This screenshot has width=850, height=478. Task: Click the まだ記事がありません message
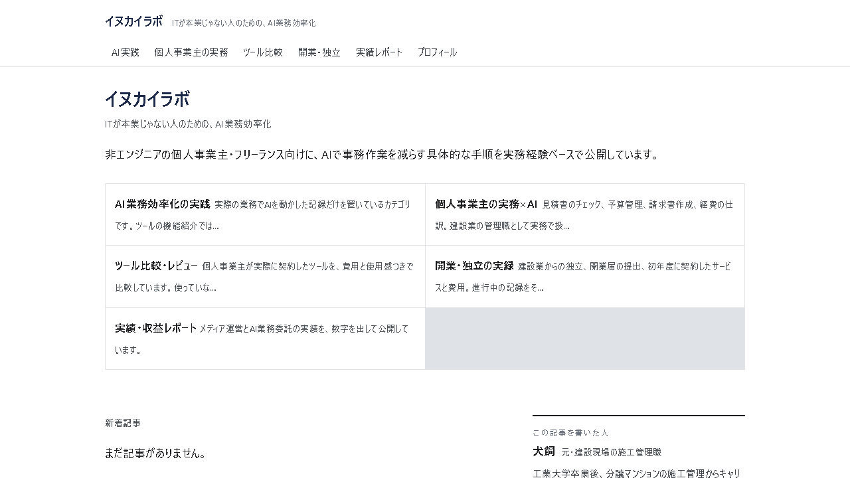click(155, 453)
